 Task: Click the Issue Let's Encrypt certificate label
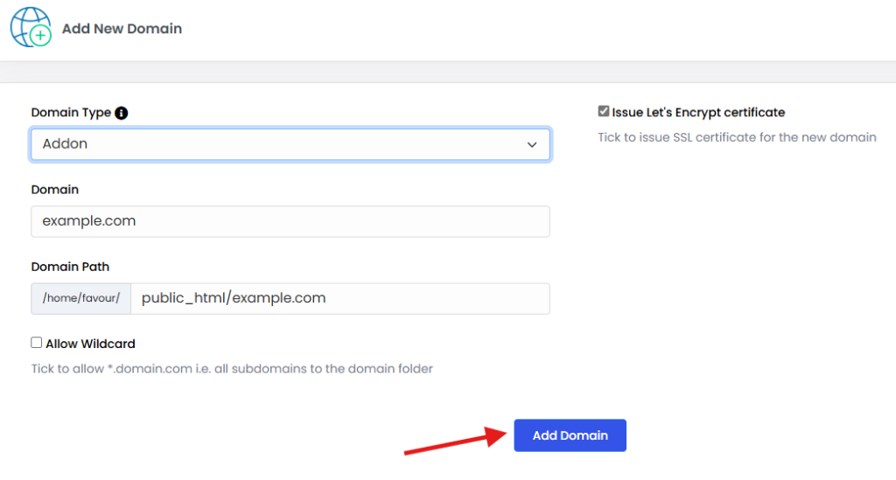pyautogui.click(x=698, y=113)
